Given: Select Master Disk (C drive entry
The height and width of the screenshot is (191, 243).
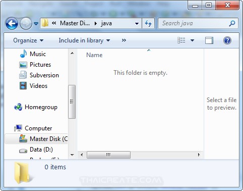Looking at the screenshot, I should (x=36, y=139).
